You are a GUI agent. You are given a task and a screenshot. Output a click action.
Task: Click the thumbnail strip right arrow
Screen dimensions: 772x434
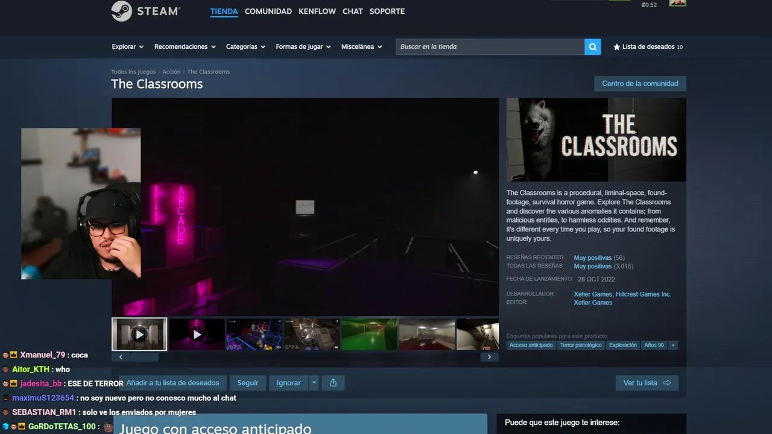pyautogui.click(x=489, y=357)
